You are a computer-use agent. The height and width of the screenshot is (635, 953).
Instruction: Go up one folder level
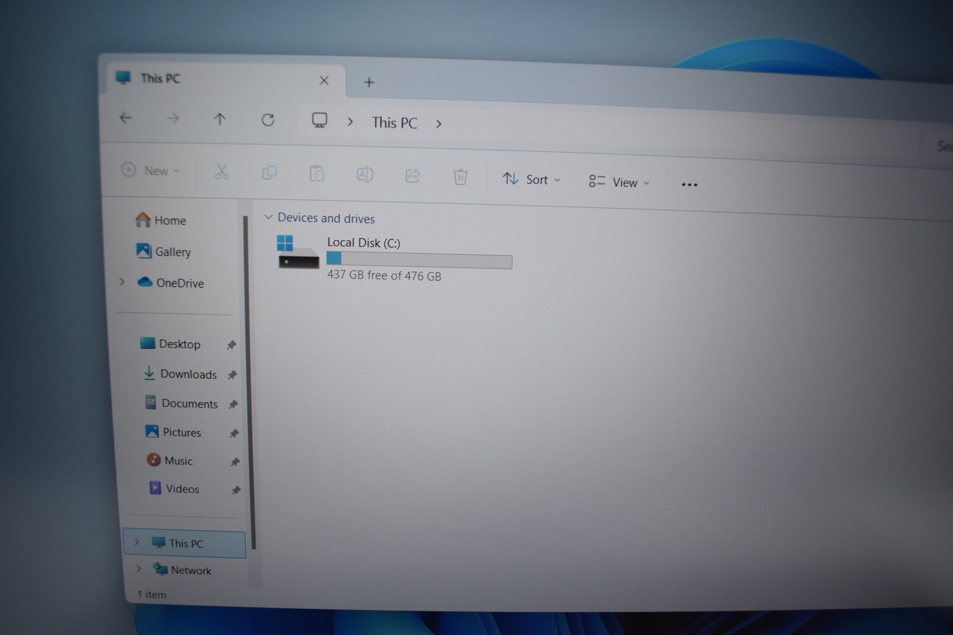pyautogui.click(x=220, y=119)
